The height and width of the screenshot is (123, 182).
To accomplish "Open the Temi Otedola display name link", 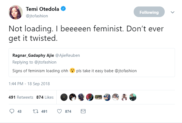I will (43, 9).
